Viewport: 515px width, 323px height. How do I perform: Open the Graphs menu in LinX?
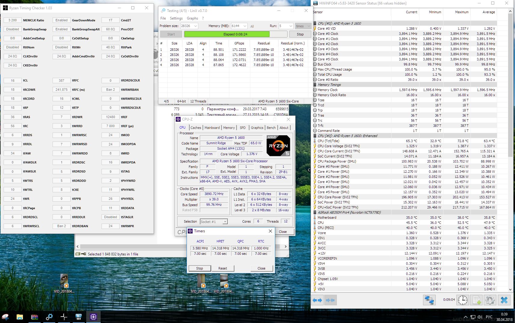[x=192, y=18]
